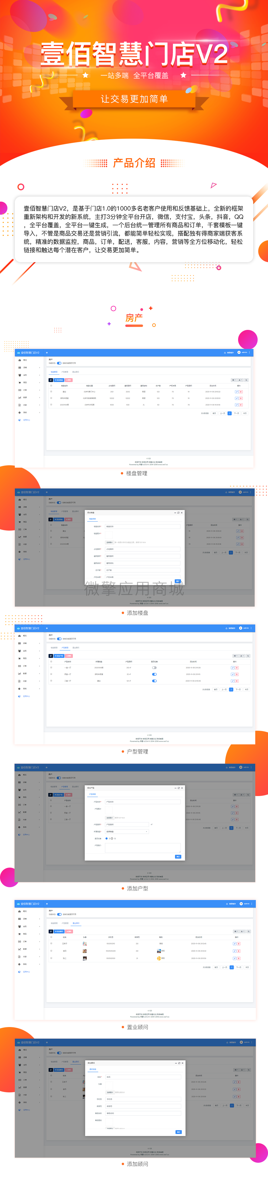Click the admin avatar in 楼盘管理 screenshot header
This screenshot has height=1177, width=268.
pyautogui.click(x=239, y=352)
